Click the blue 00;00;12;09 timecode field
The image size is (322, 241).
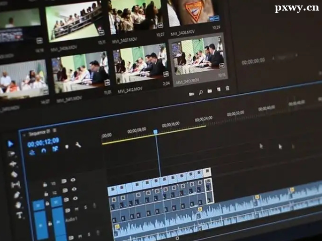click(43, 142)
